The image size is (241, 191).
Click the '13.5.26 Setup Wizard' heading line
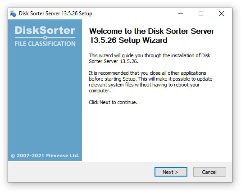(x=128, y=40)
